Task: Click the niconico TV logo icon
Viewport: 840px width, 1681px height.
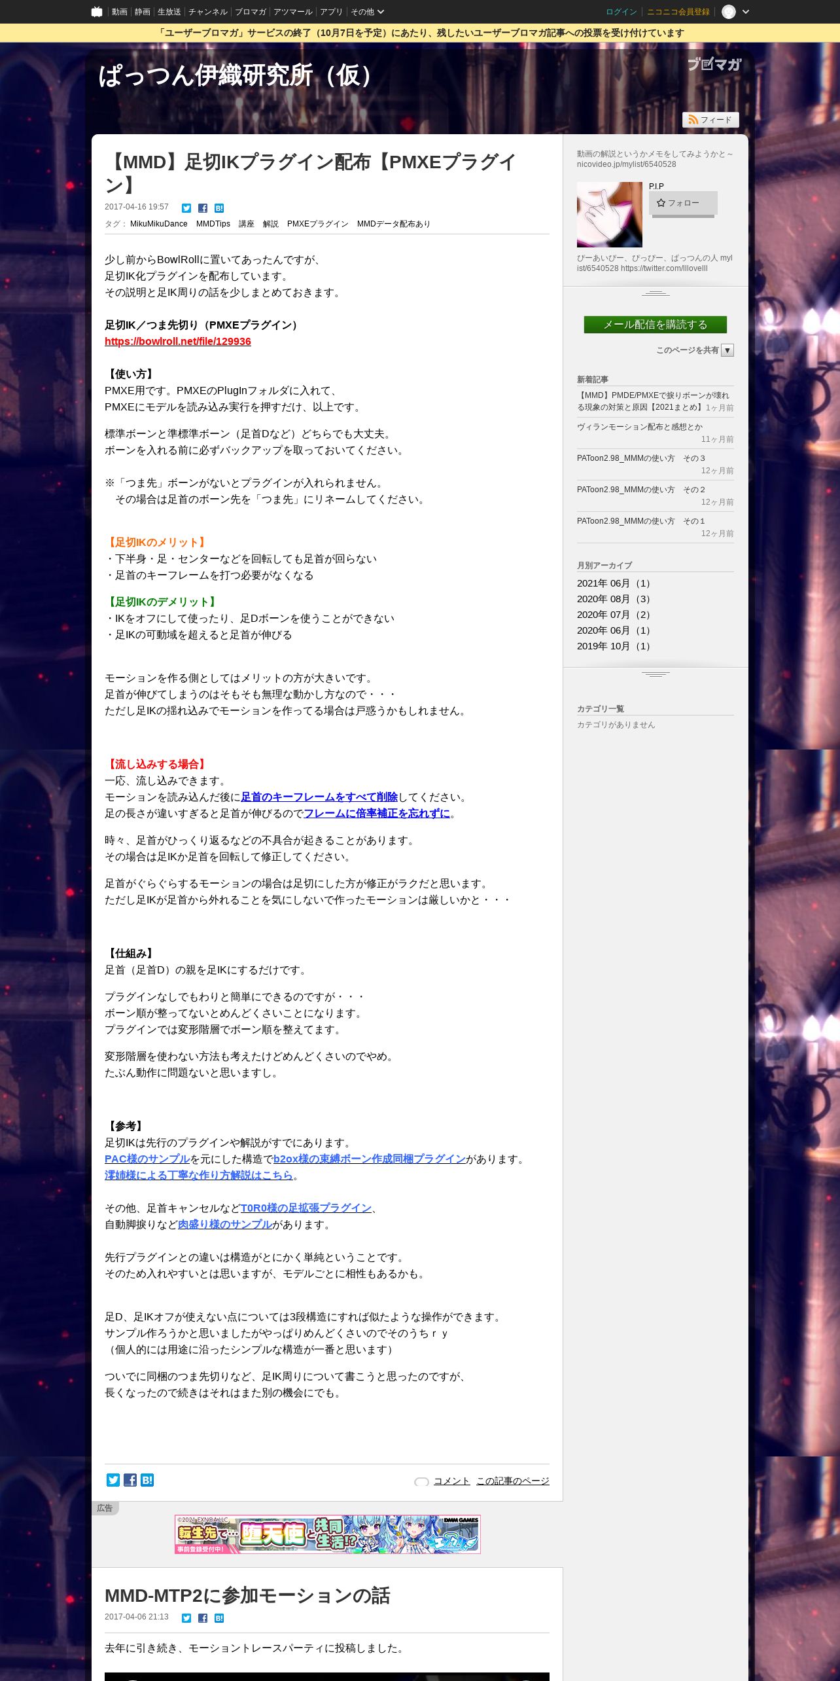Action: tap(97, 12)
